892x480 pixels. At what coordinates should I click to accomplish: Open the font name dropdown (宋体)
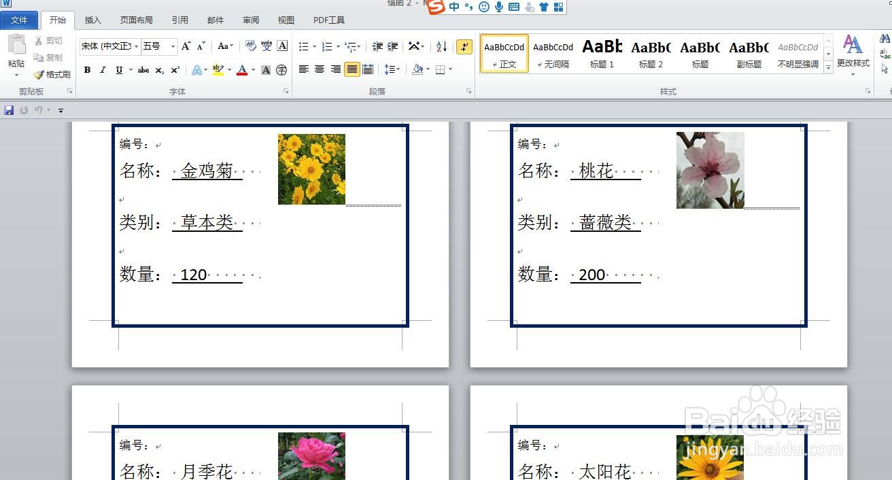tap(137, 46)
